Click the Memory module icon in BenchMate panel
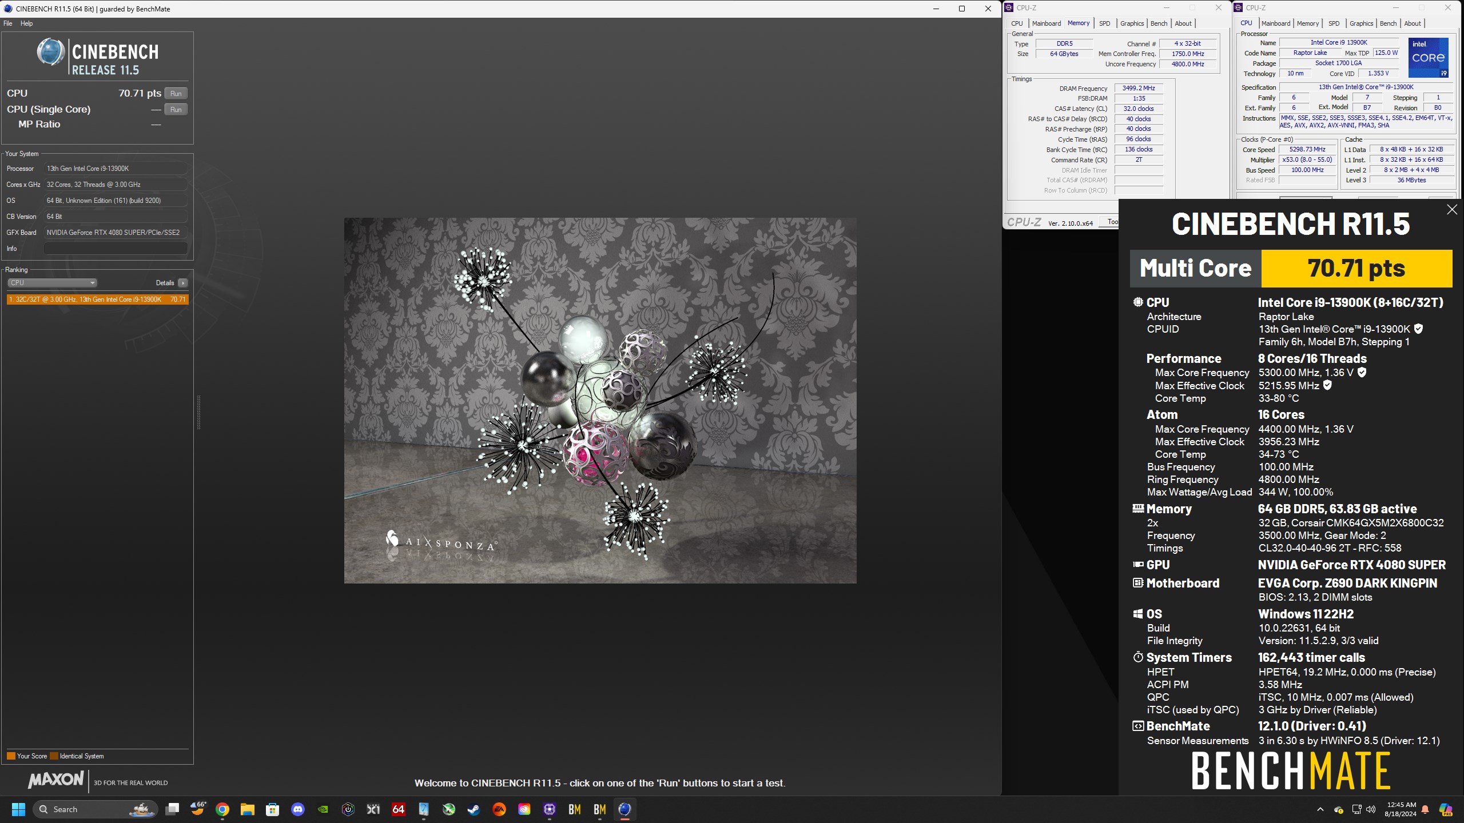The height and width of the screenshot is (823, 1464). coord(1138,508)
